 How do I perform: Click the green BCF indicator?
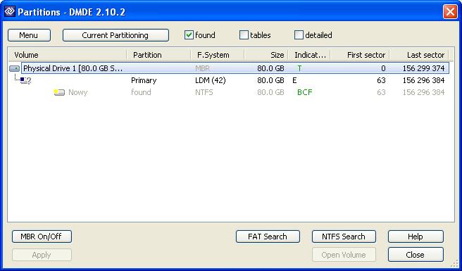tap(305, 92)
